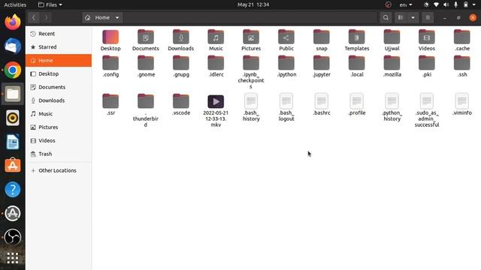Open the Activities overview
The image size is (481, 270).
[x=15, y=4]
